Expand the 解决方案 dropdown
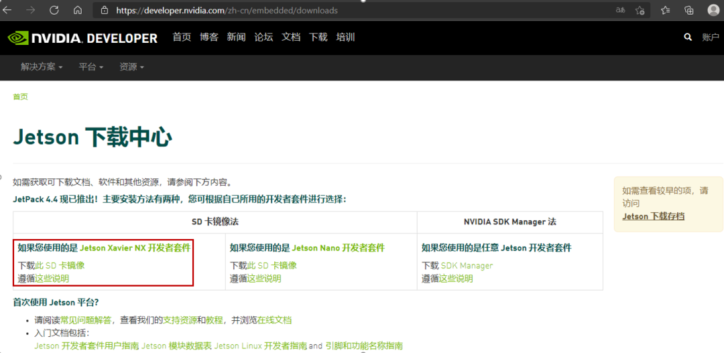Image resolution: width=724 pixels, height=353 pixels. [42, 67]
